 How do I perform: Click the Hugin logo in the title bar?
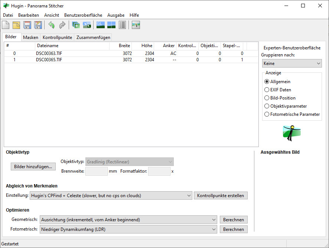(6, 6)
